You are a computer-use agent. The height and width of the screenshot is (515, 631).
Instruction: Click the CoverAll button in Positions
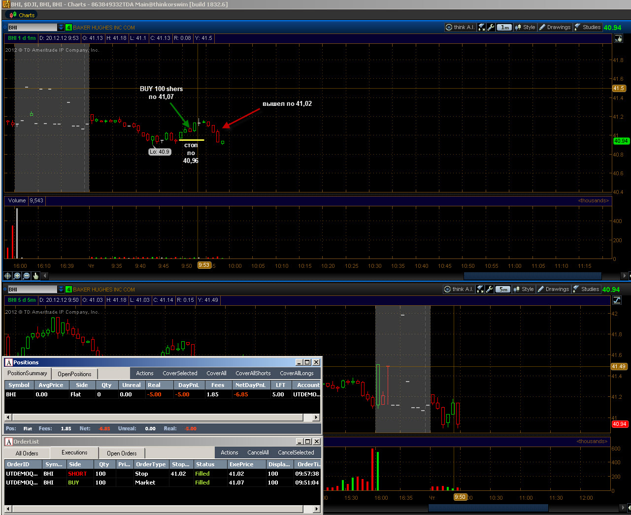[217, 373]
